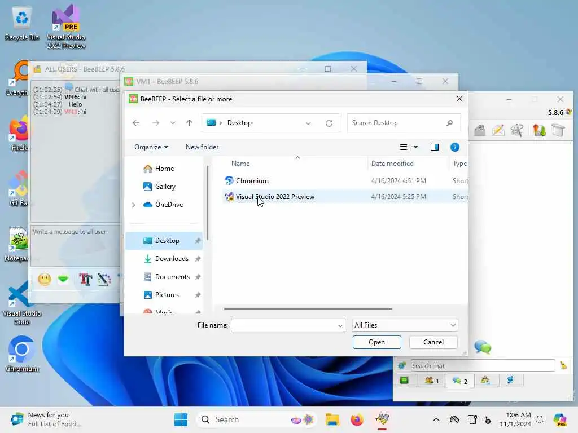Select Gallery in the navigation pane
578x433 pixels.
pos(165,187)
